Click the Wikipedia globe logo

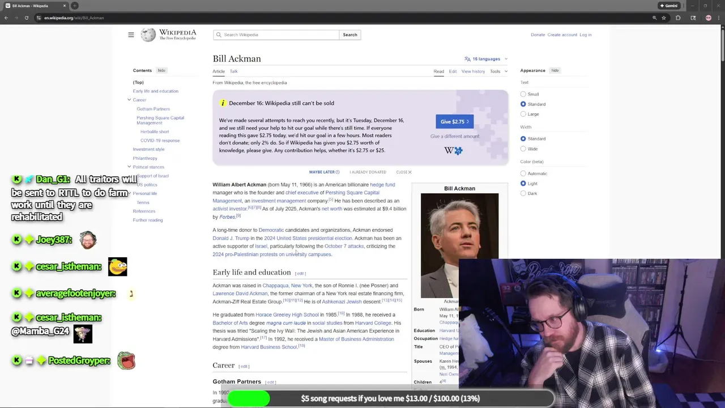pyautogui.click(x=148, y=35)
